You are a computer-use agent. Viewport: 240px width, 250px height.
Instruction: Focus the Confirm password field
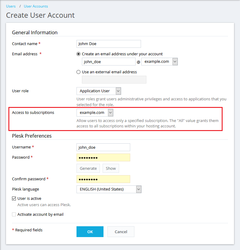pos(103,179)
